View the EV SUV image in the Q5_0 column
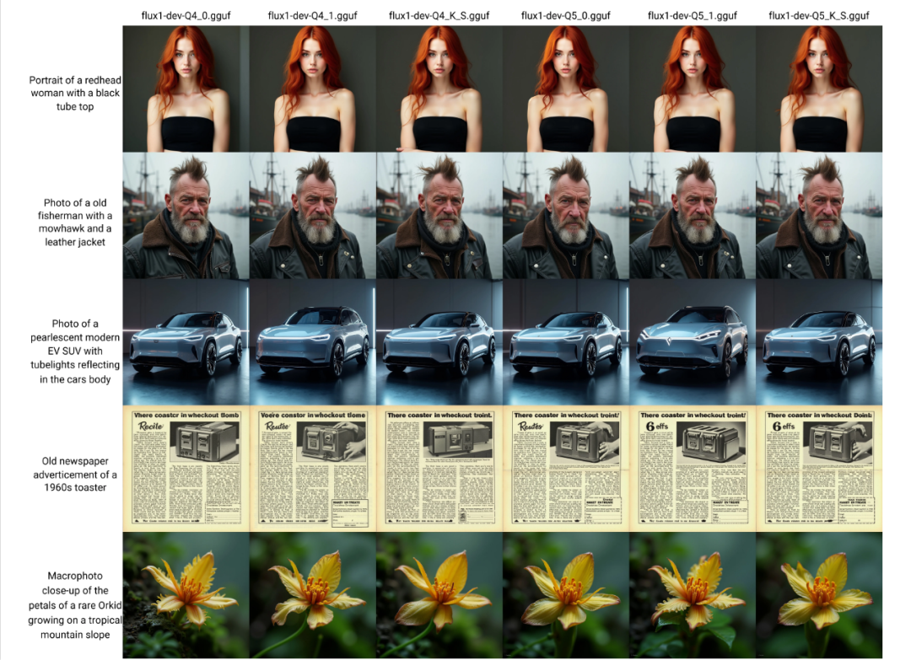This screenshot has height=660, width=911. click(x=566, y=342)
